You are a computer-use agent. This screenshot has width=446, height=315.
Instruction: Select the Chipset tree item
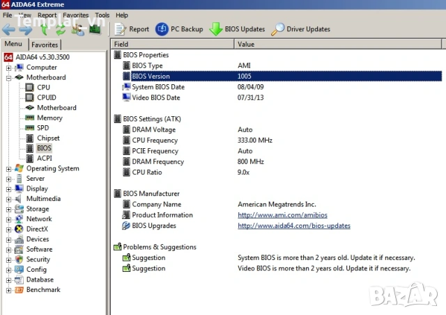(48, 138)
